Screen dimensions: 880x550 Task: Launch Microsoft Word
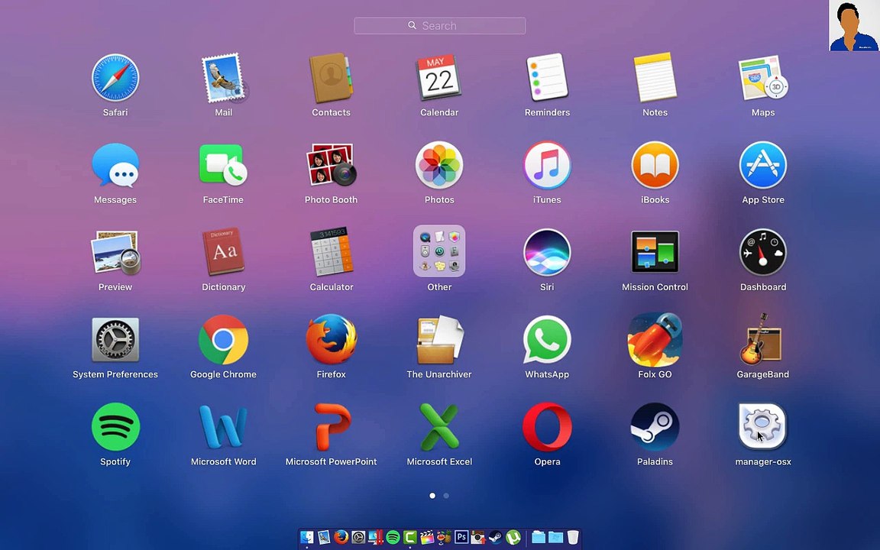tap(223, 427)
